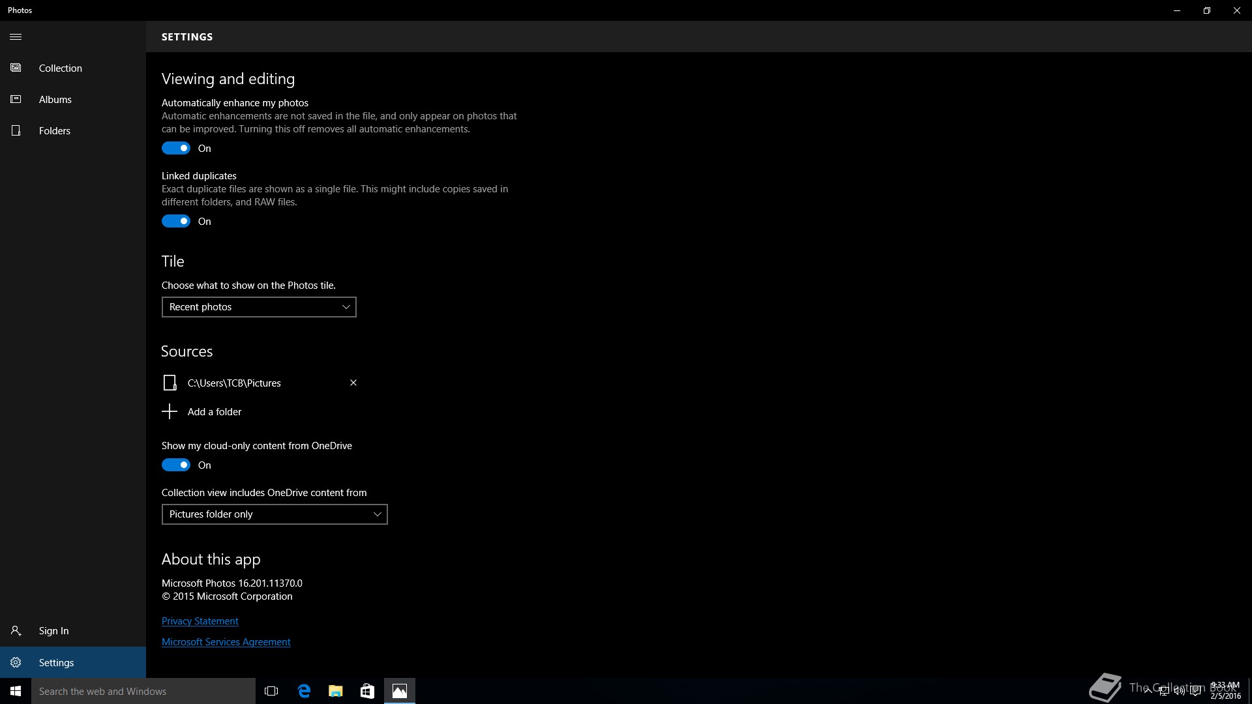Click the Settings gear icon
Screen dimensions: 1252x704
tap(16, 662)
